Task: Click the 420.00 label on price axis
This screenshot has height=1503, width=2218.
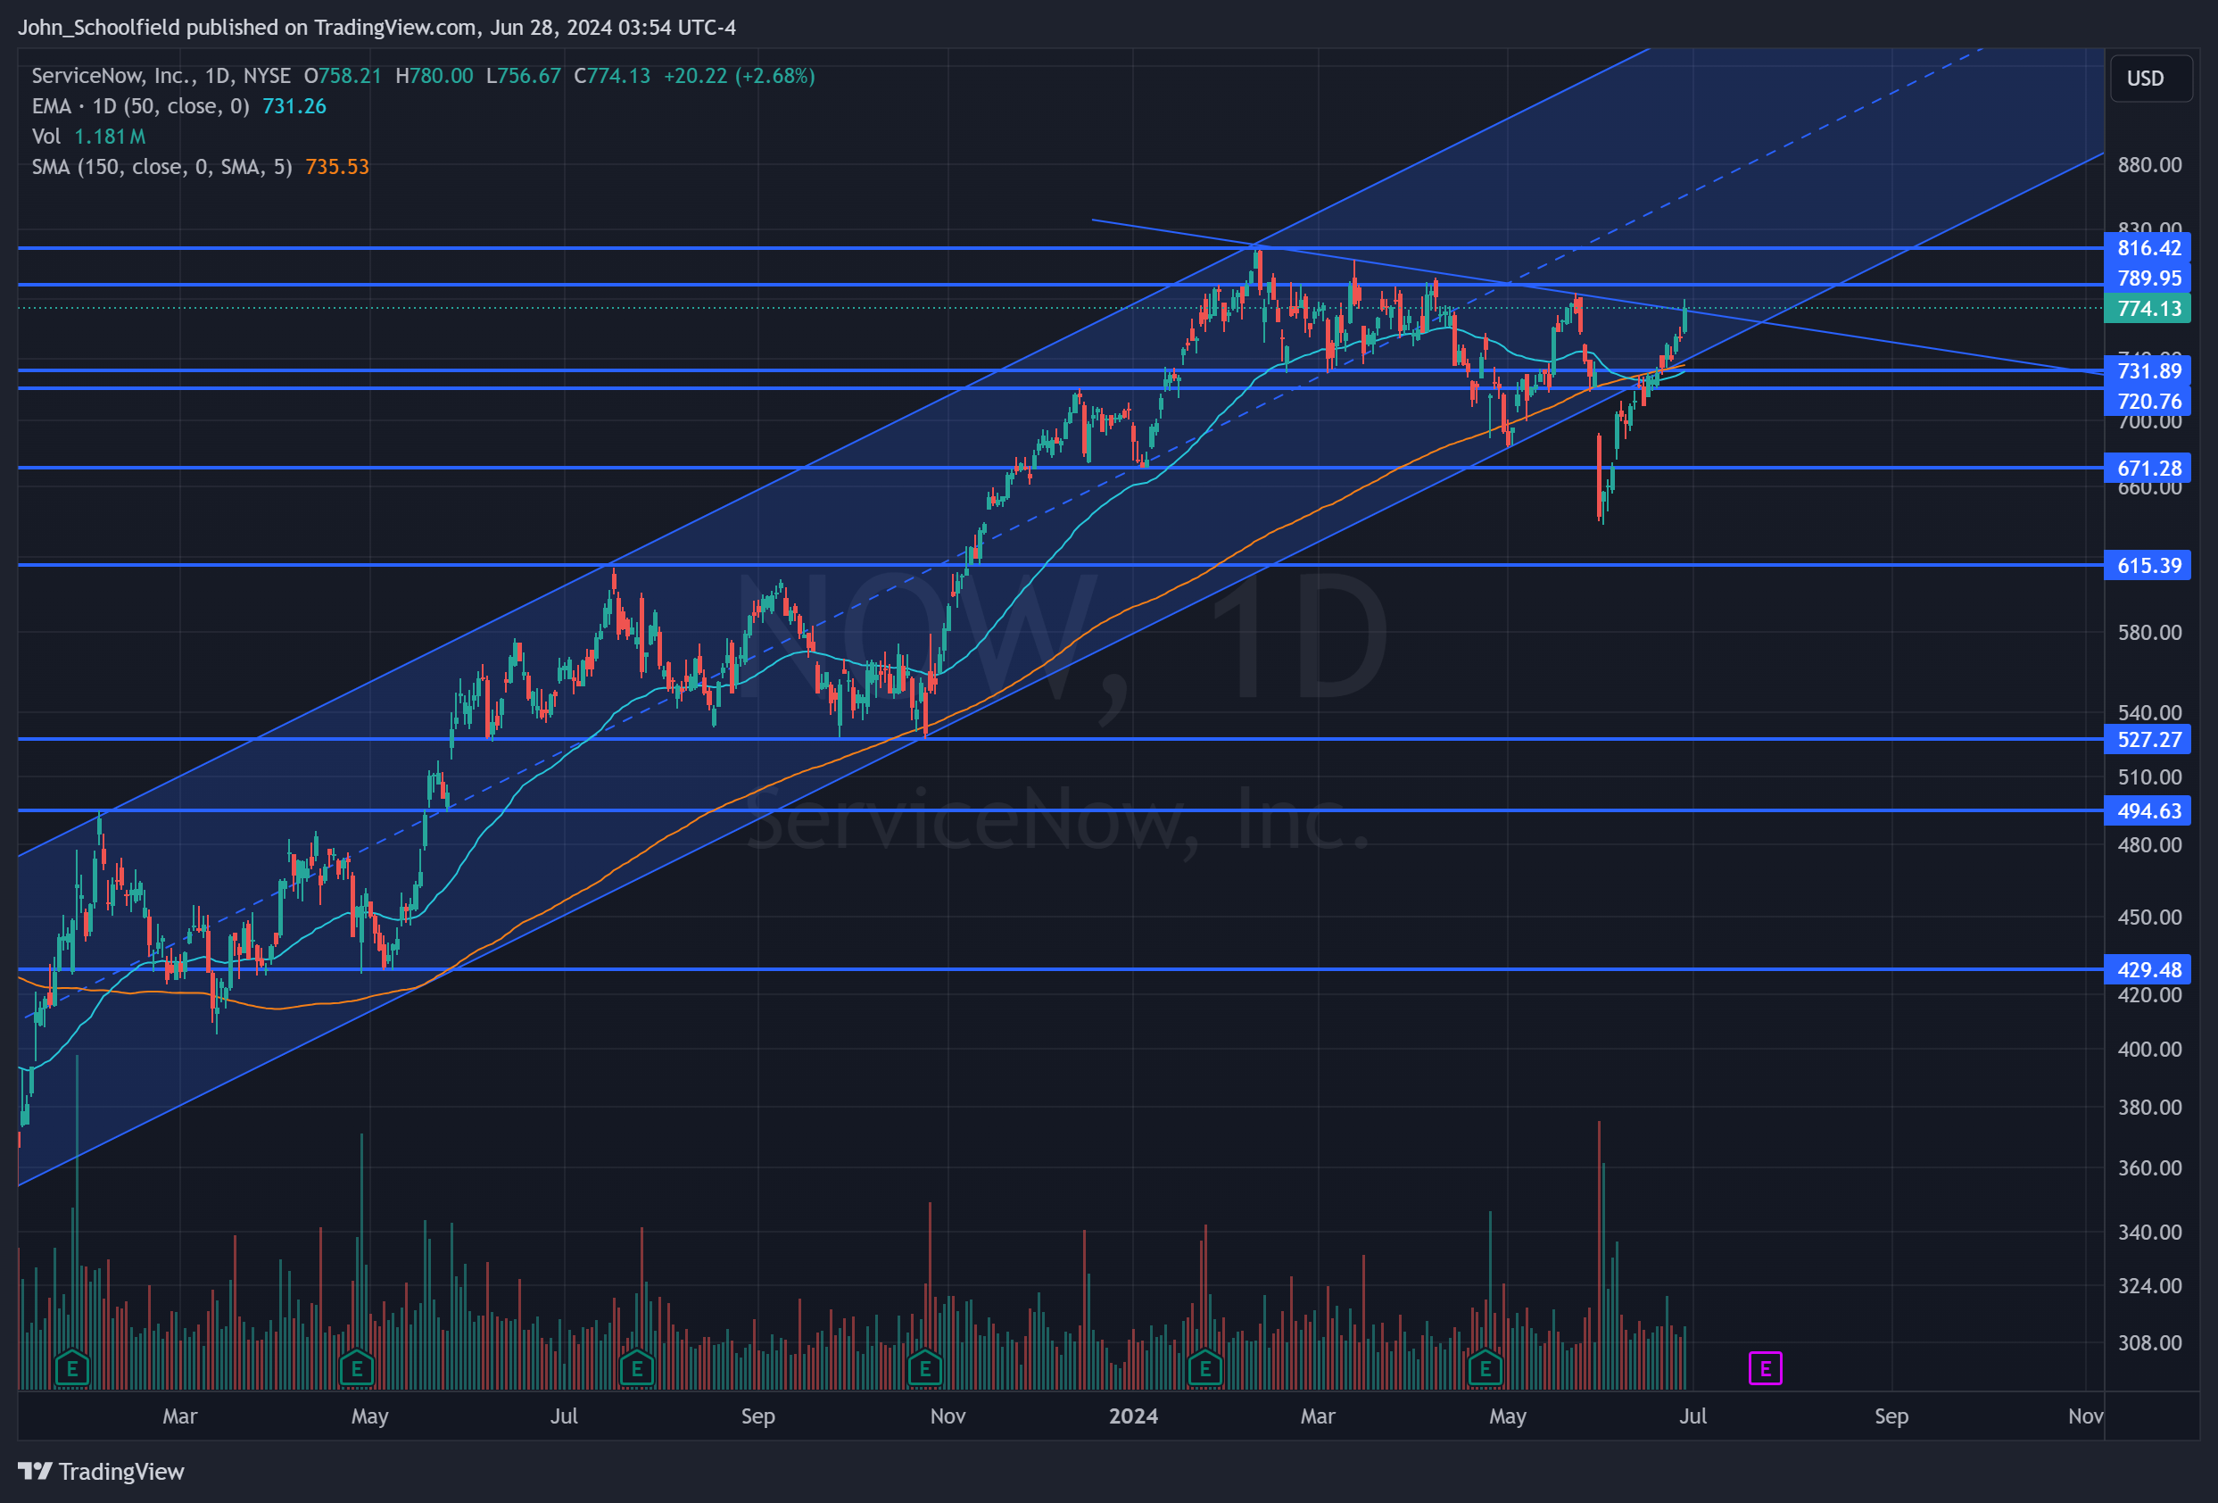Action: tap(2149, 994)
